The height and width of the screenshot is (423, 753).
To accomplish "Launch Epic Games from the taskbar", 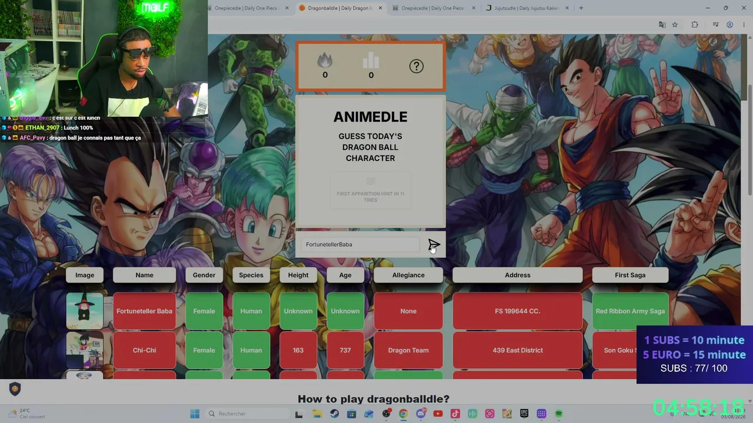I will point(524,414).
